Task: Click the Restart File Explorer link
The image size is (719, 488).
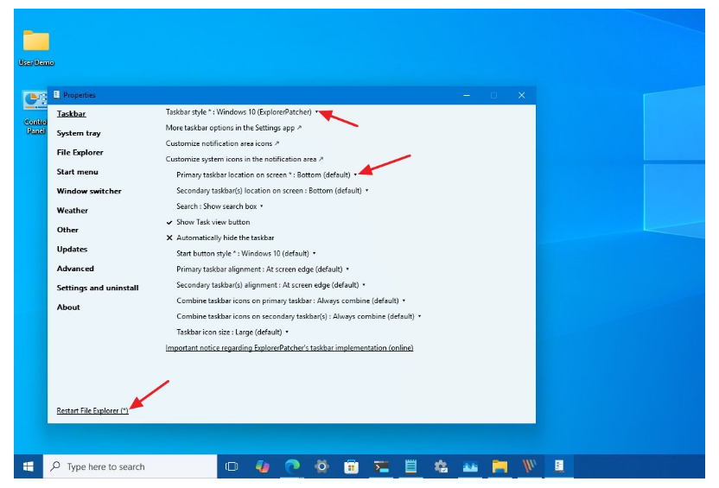Action: click(92, 410)
